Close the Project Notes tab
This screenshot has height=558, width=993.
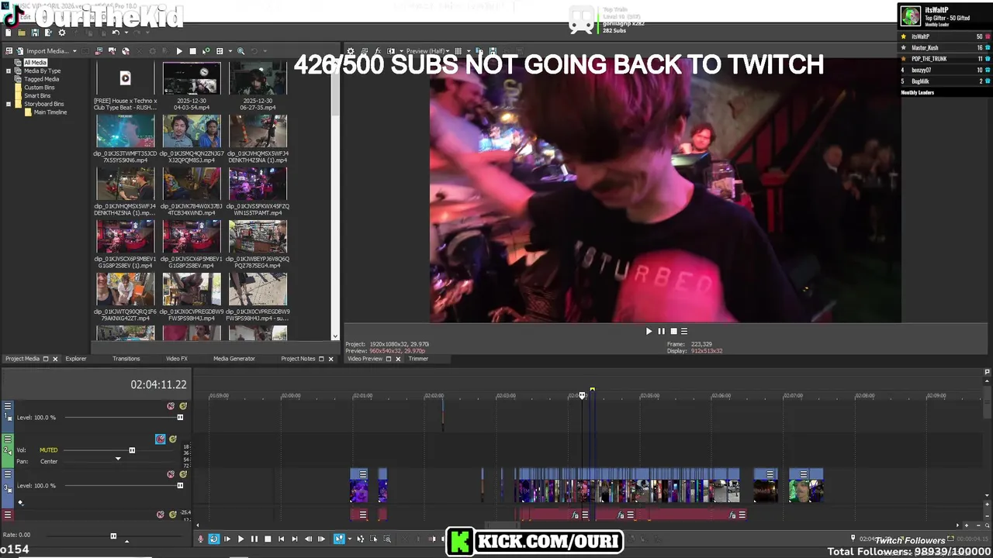click(x=331, y=359)
